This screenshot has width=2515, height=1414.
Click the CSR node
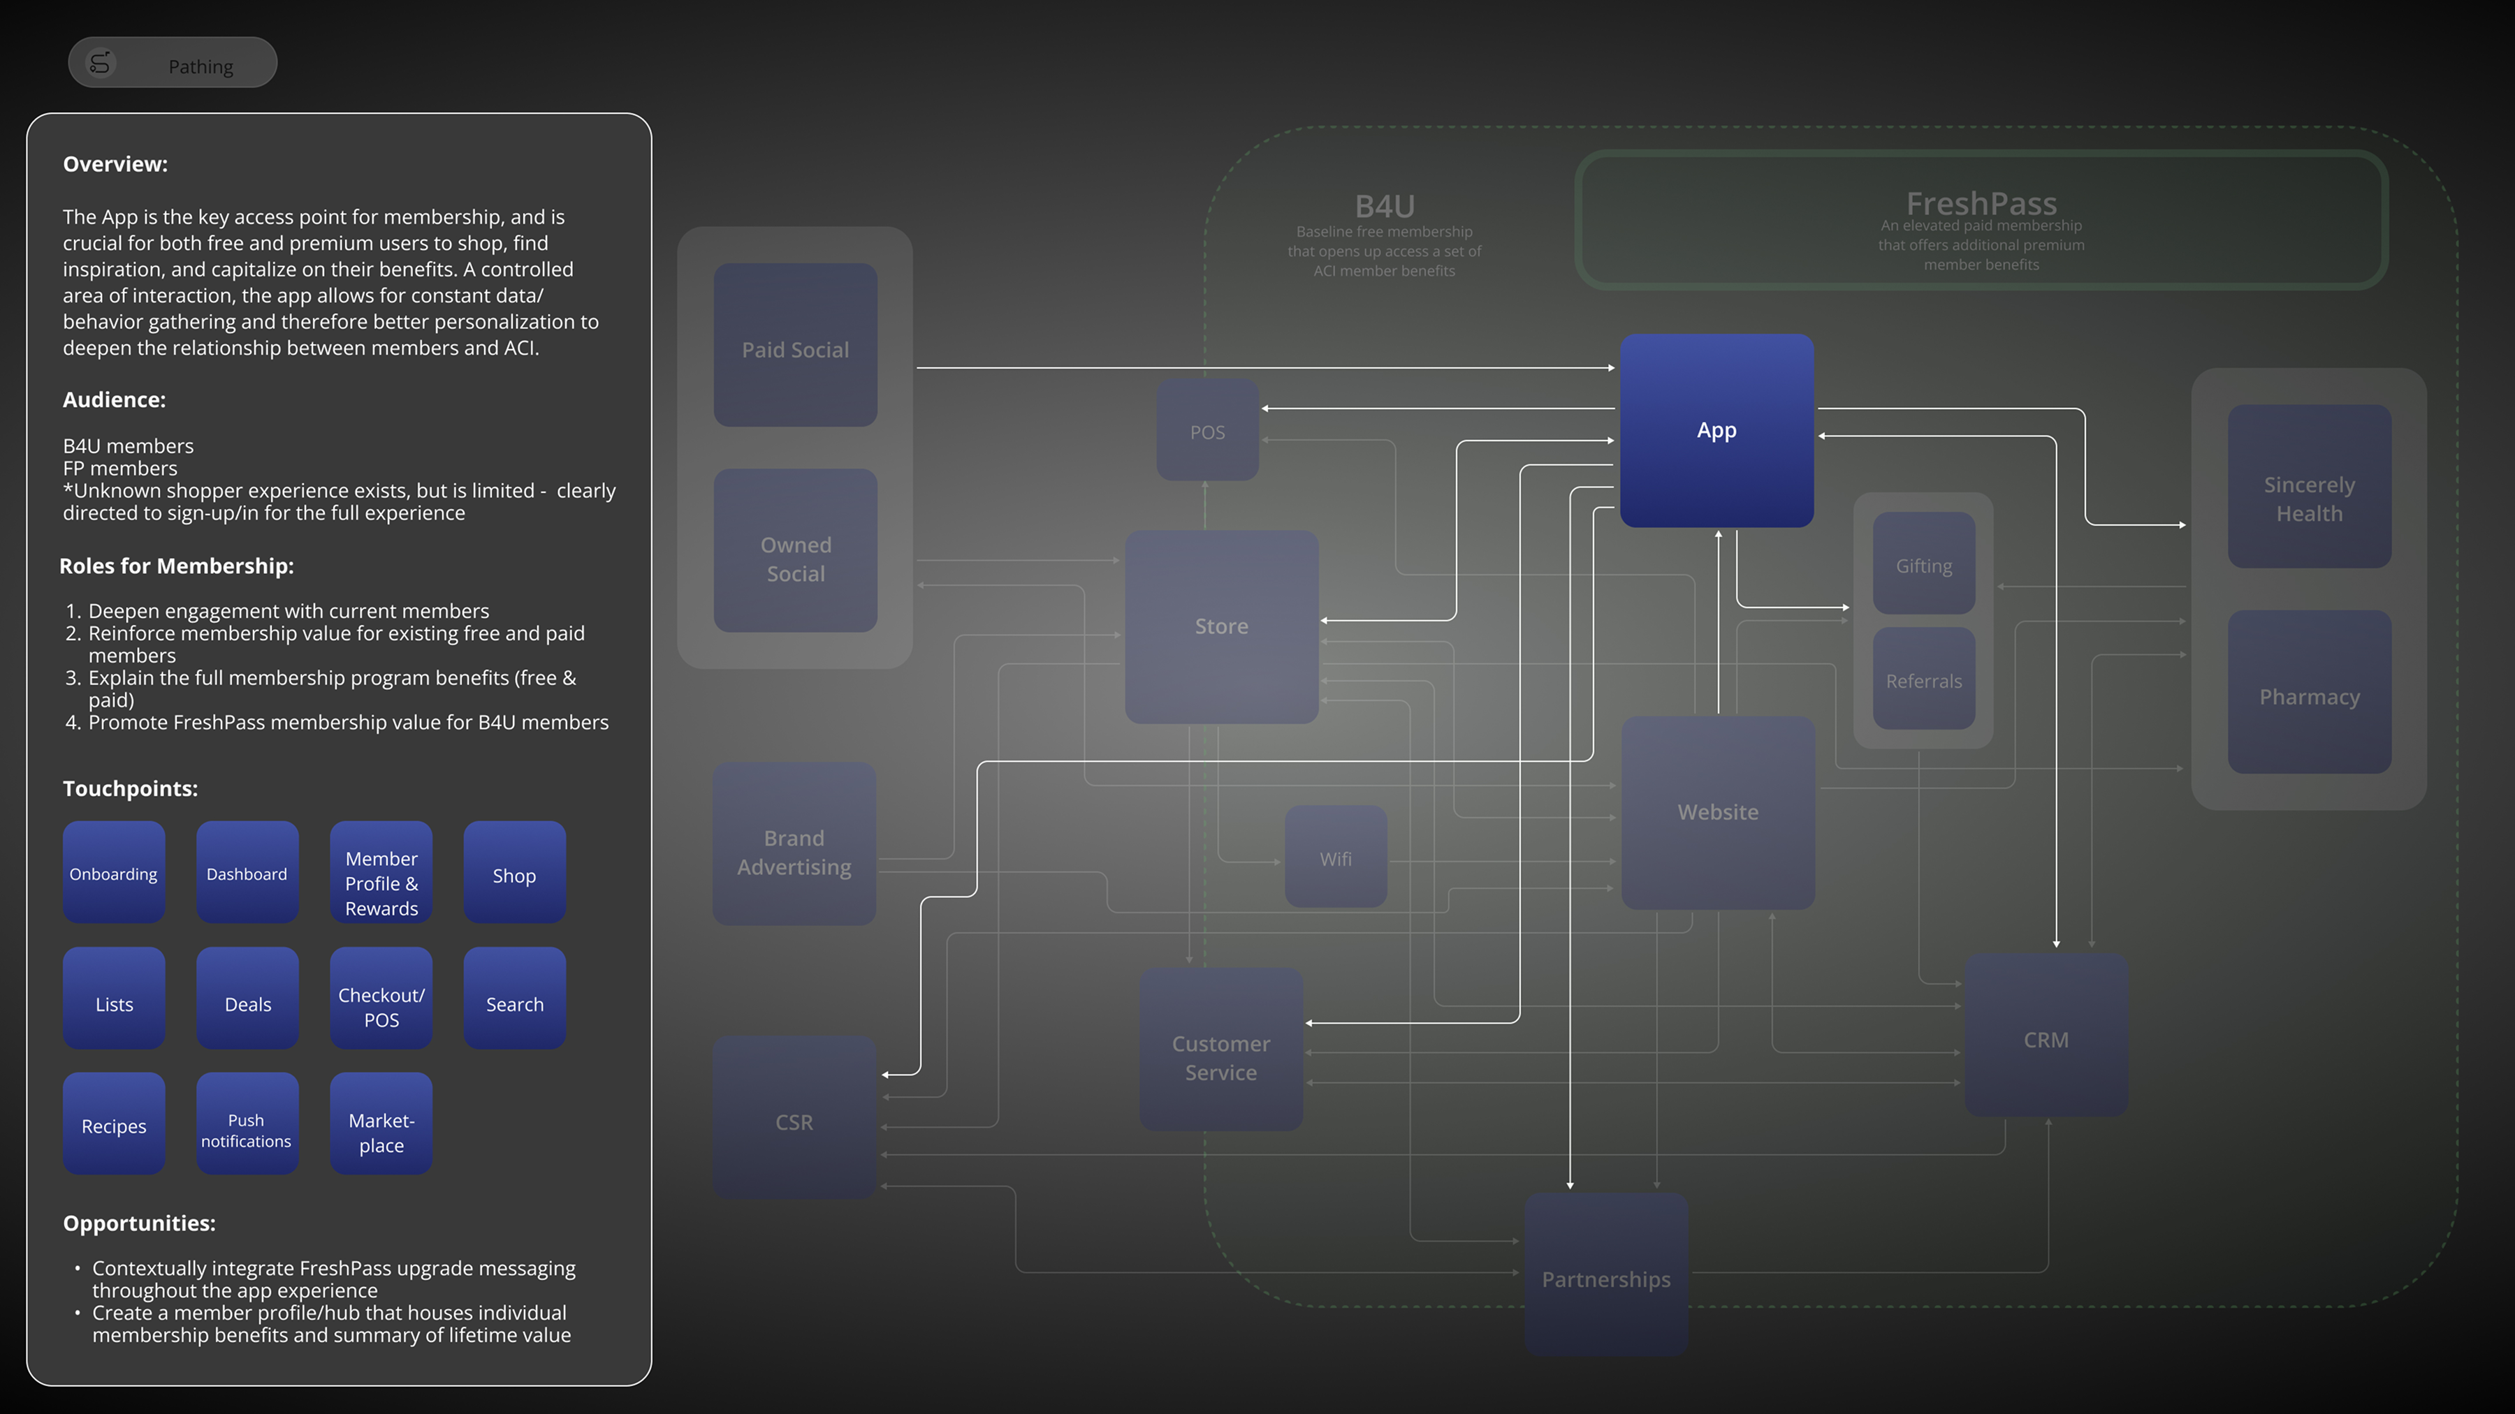coord(794,1117)
